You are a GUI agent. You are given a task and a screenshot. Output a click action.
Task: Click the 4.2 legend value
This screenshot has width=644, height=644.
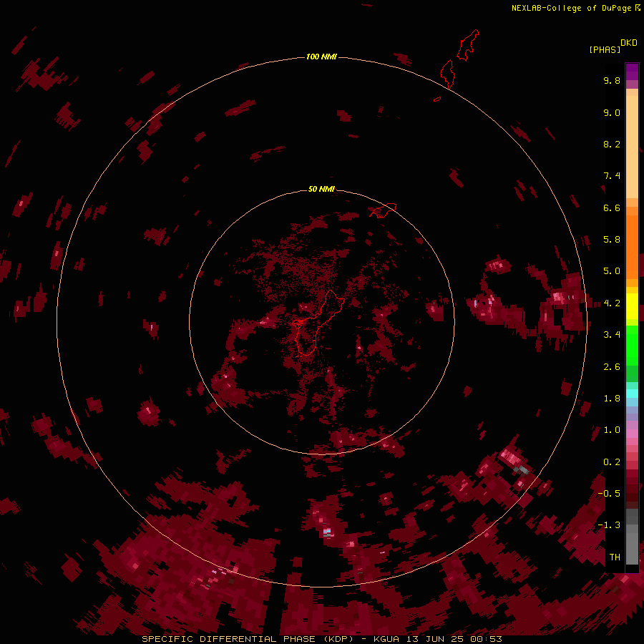612,303
